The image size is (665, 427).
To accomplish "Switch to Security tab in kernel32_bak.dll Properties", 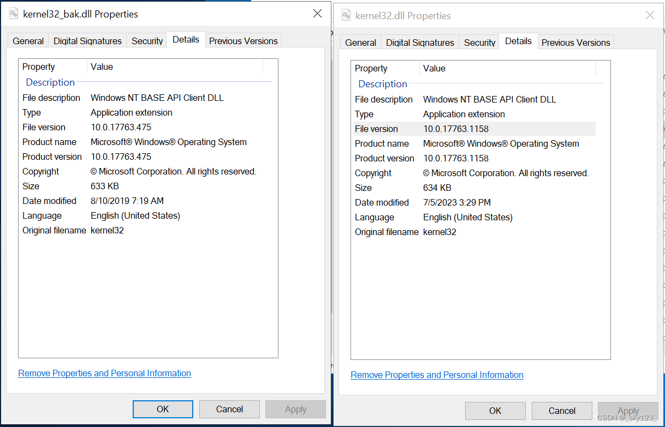I will click(147, 41).
